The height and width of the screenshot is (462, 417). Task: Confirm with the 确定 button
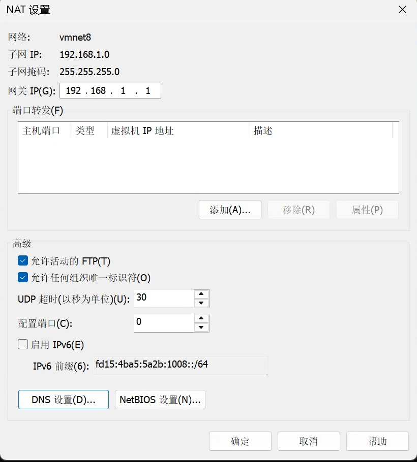tap(240, 441)
